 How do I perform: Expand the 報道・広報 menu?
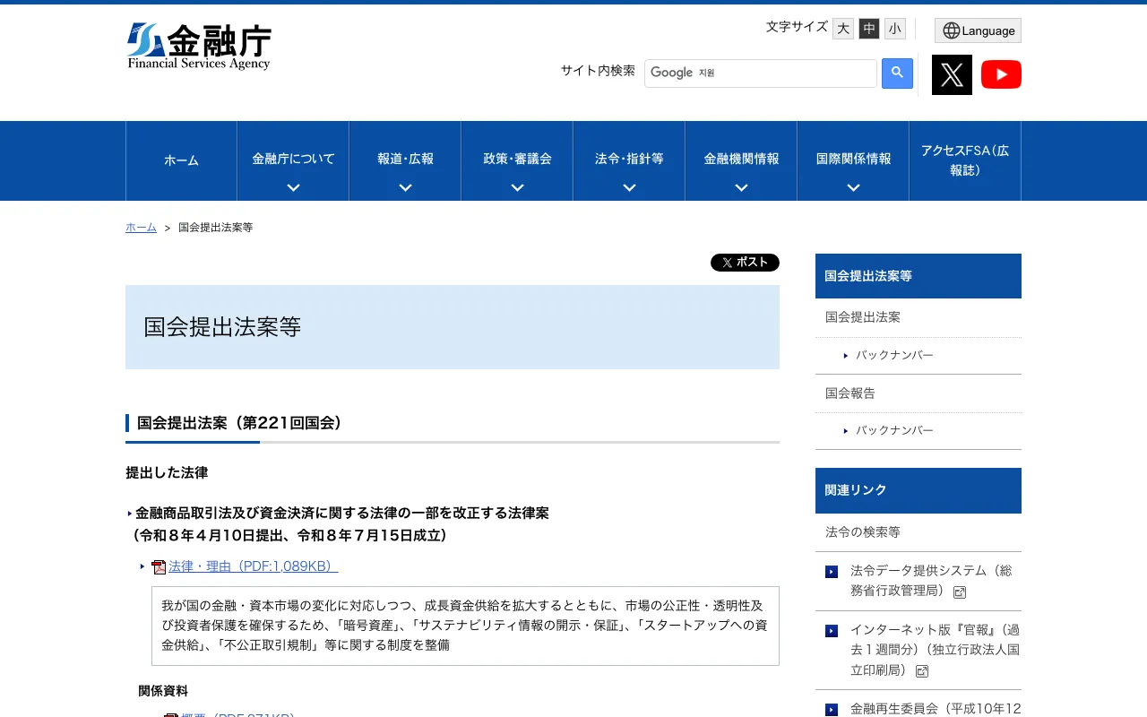tap(405, 161)
